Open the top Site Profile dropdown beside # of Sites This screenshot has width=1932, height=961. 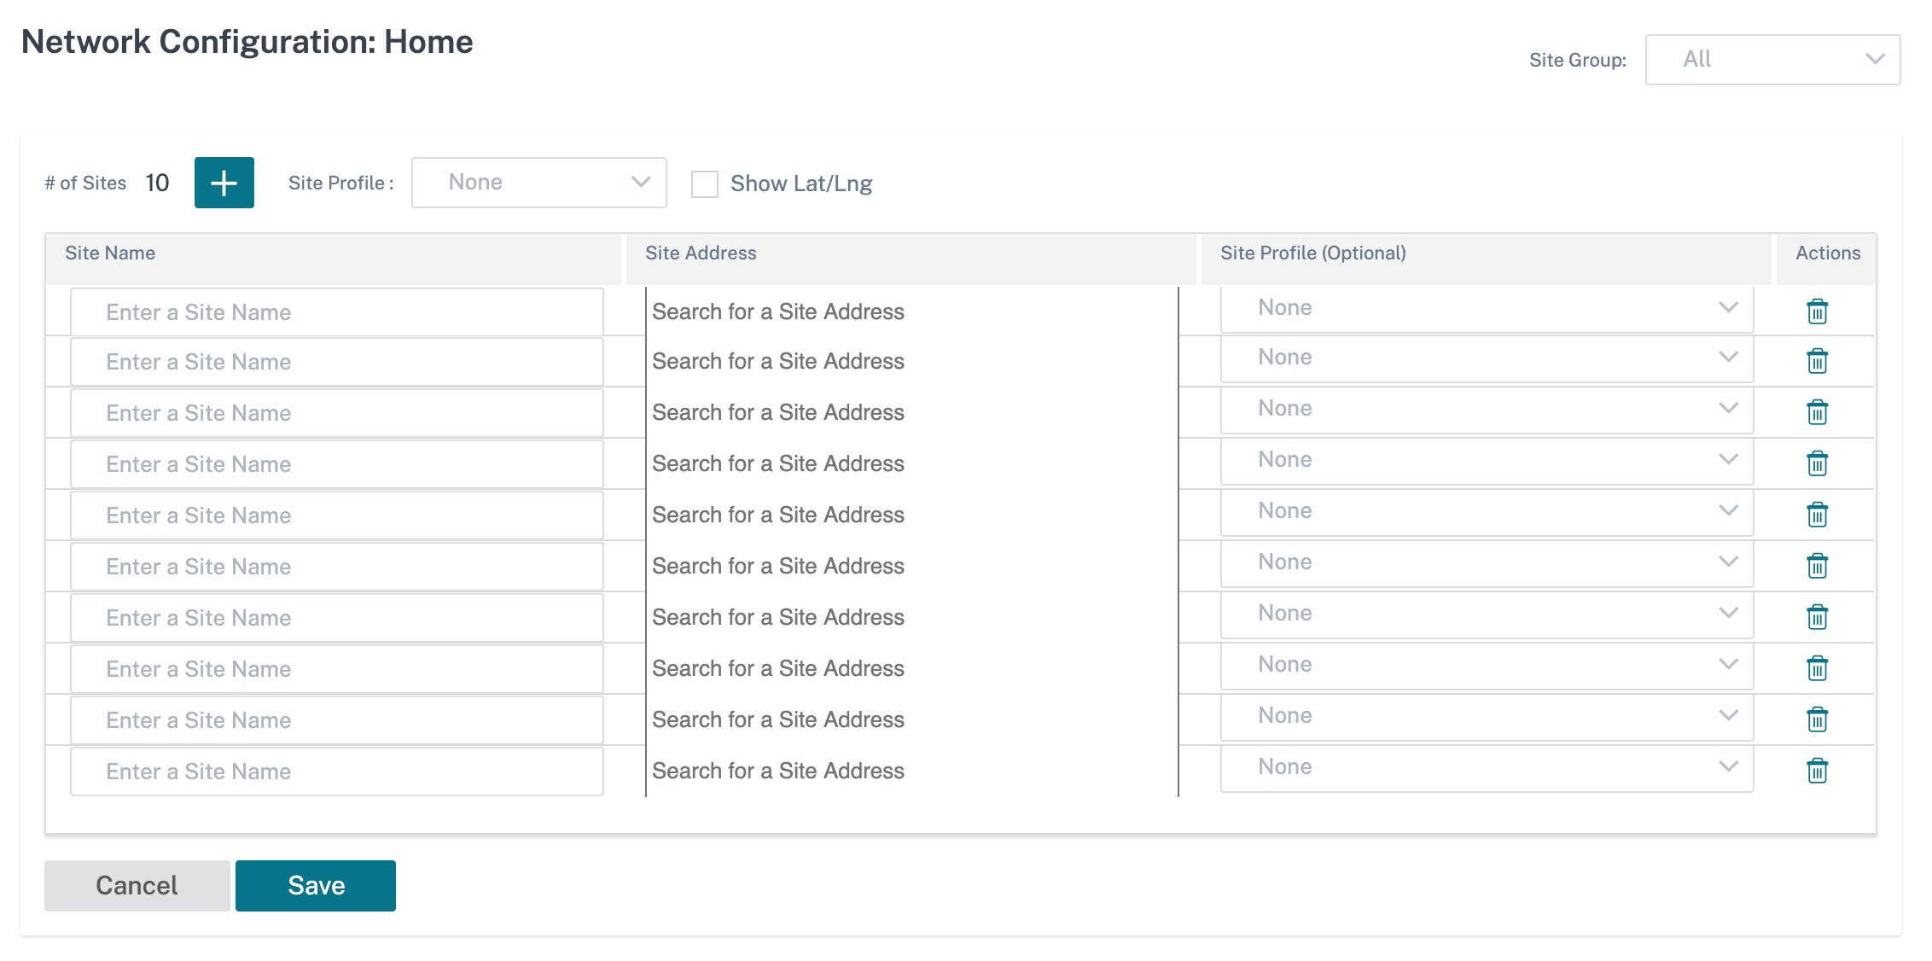click(538, 183)
